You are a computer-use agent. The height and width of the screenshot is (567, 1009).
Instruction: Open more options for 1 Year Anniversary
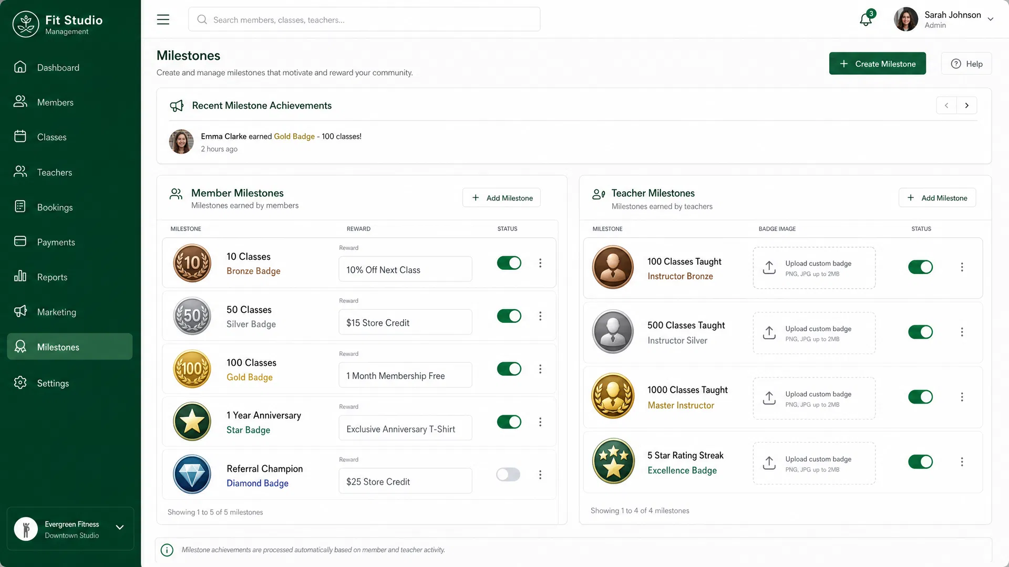[540, 422]
